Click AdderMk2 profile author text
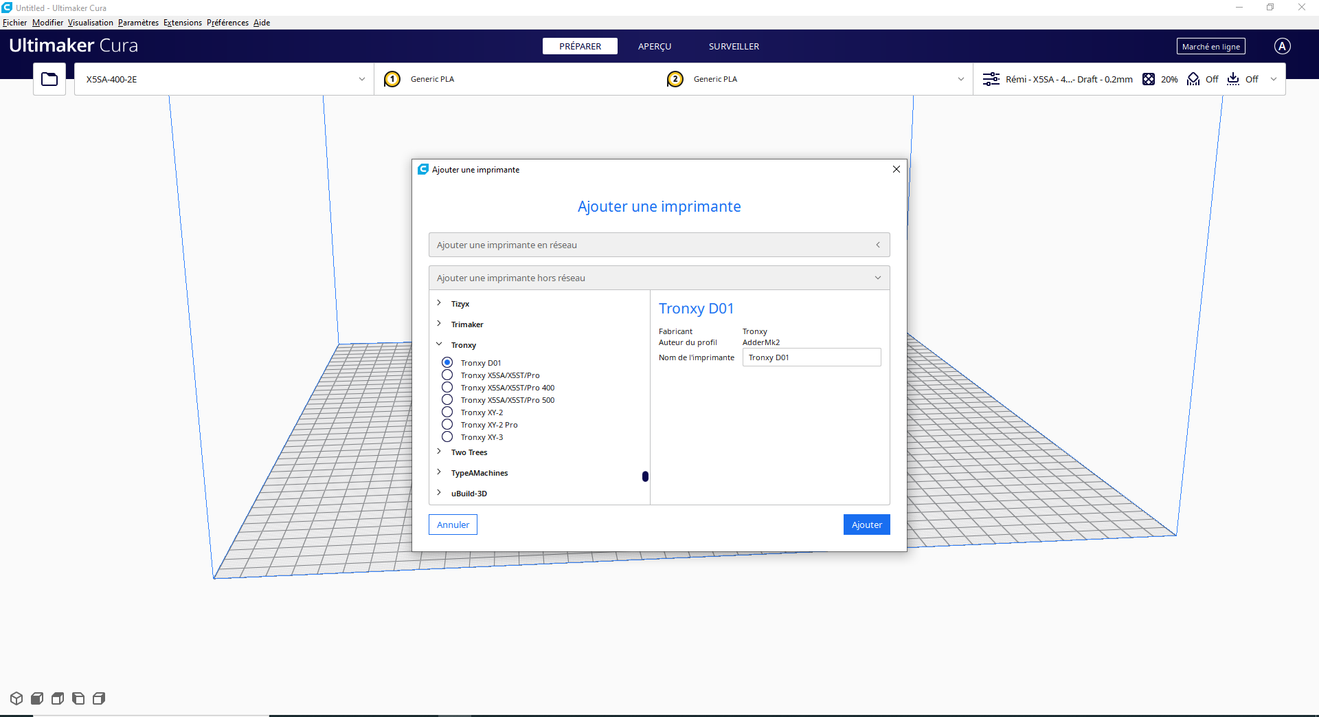 [x=761, y=342]
